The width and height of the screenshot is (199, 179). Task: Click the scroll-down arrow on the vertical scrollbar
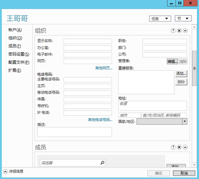point(194,165)
